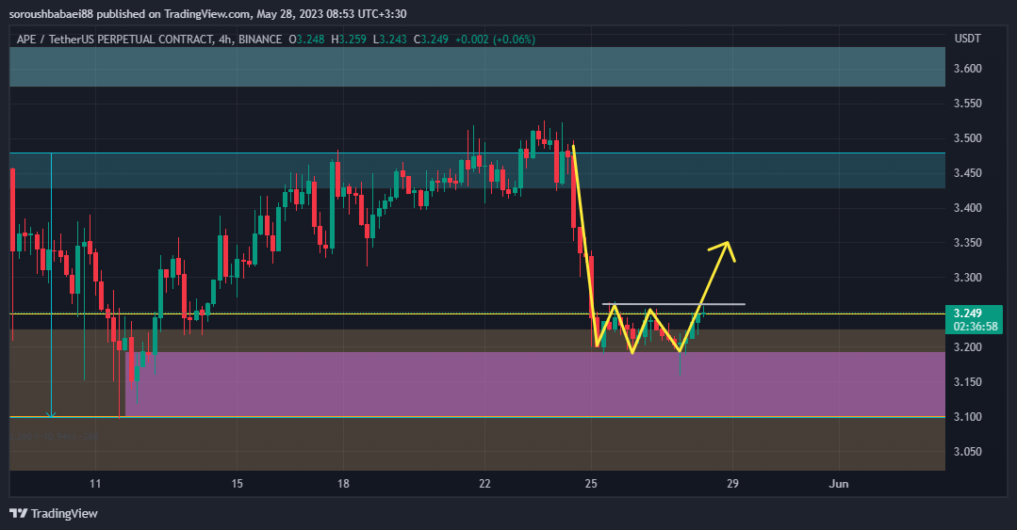The width and height of the screenshot is (1017, 530).
Task: Click the 02:36:58 candle countdown timer
Action: click(976, 327)
